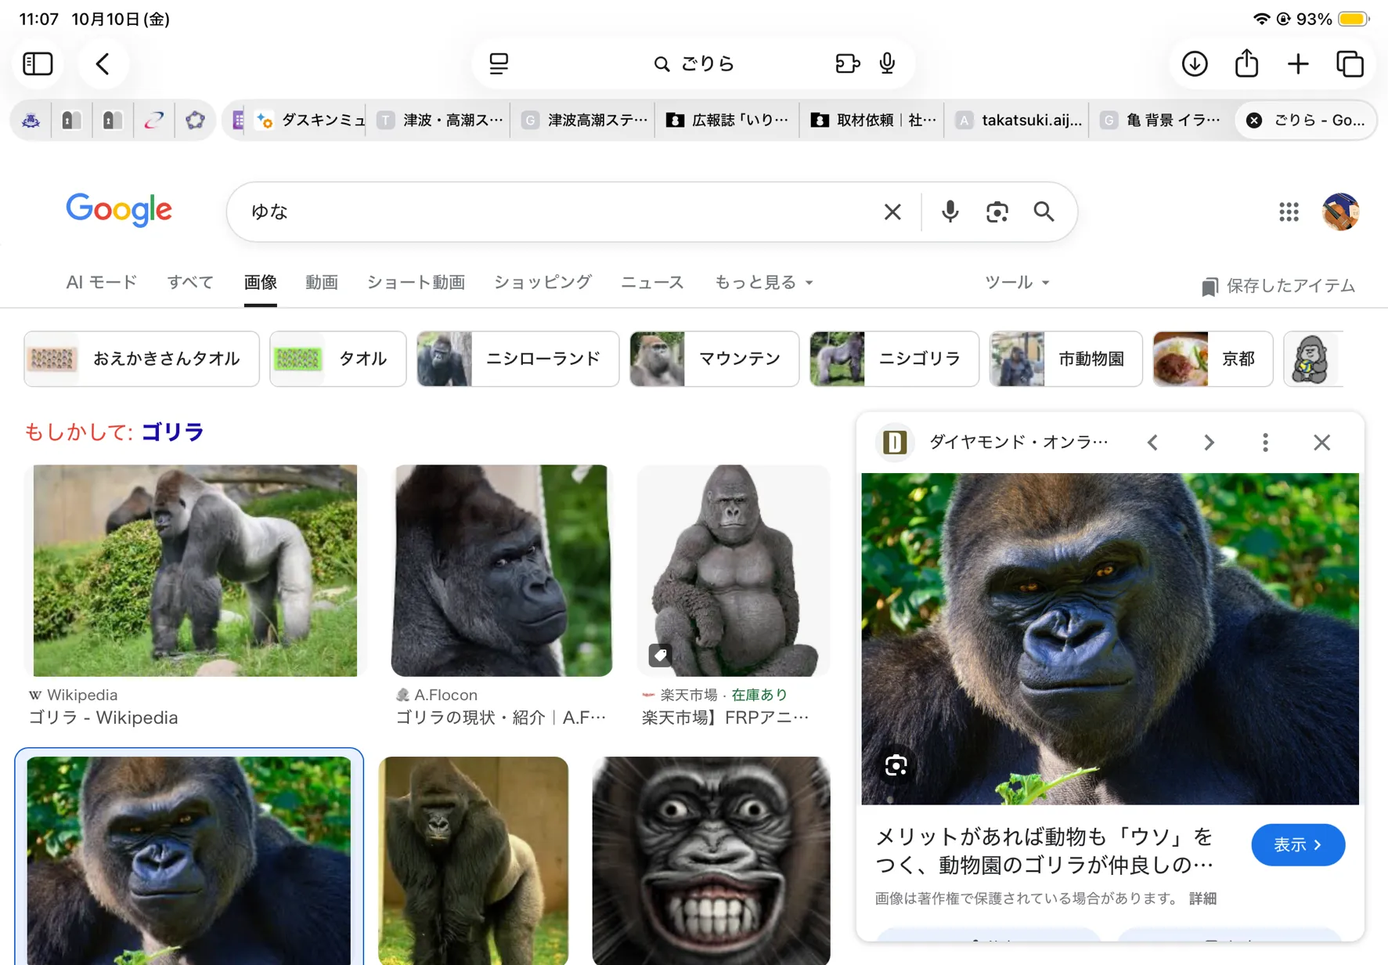Switch to the 取材依頼｜社… tab

point(873,120)
